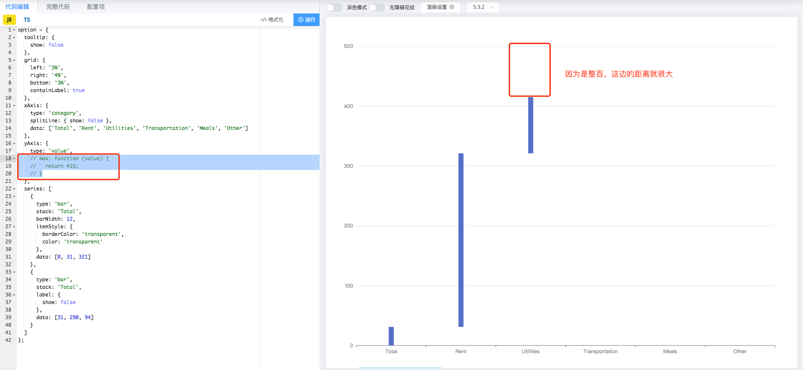Viewport: 803px width, 370px height.
Task: Collapse the tooltip block at line 2
Action: coord(14,37)
